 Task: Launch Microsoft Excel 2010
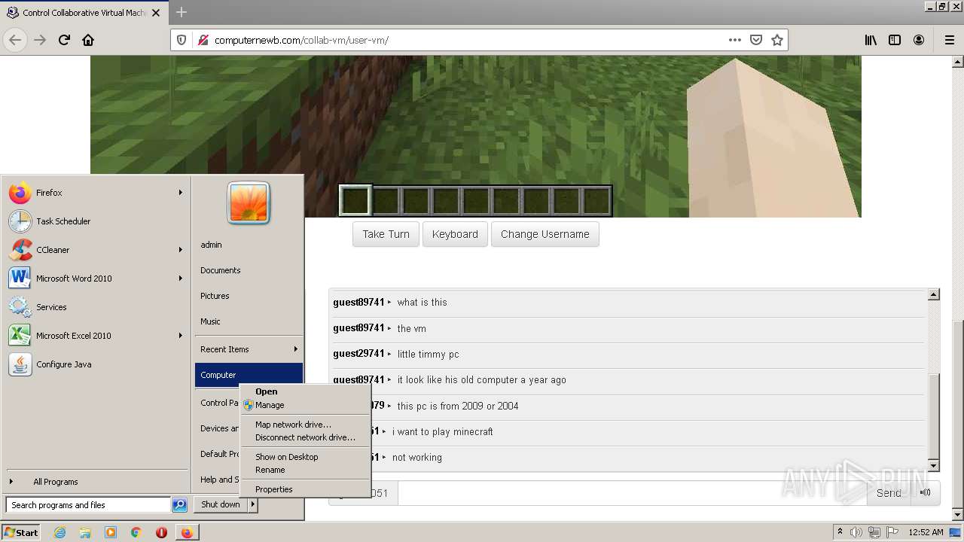(96, 336)
